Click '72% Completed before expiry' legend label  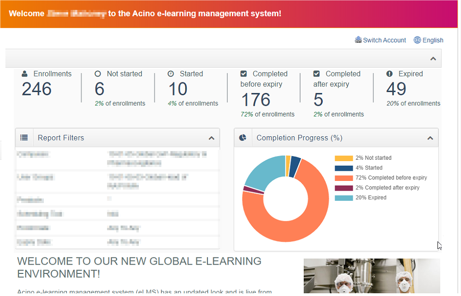tap(391, 178)
